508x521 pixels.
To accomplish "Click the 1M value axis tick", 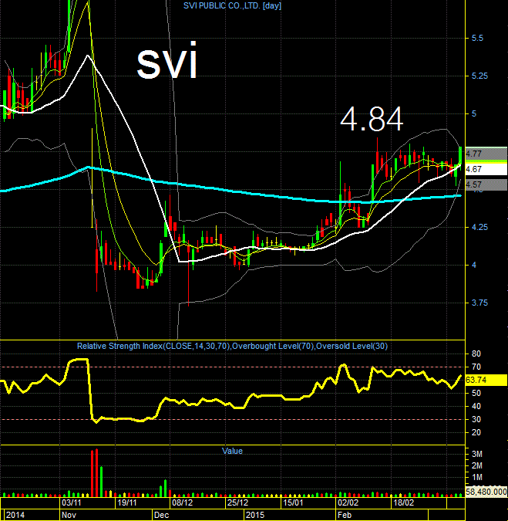I will 477,478.
